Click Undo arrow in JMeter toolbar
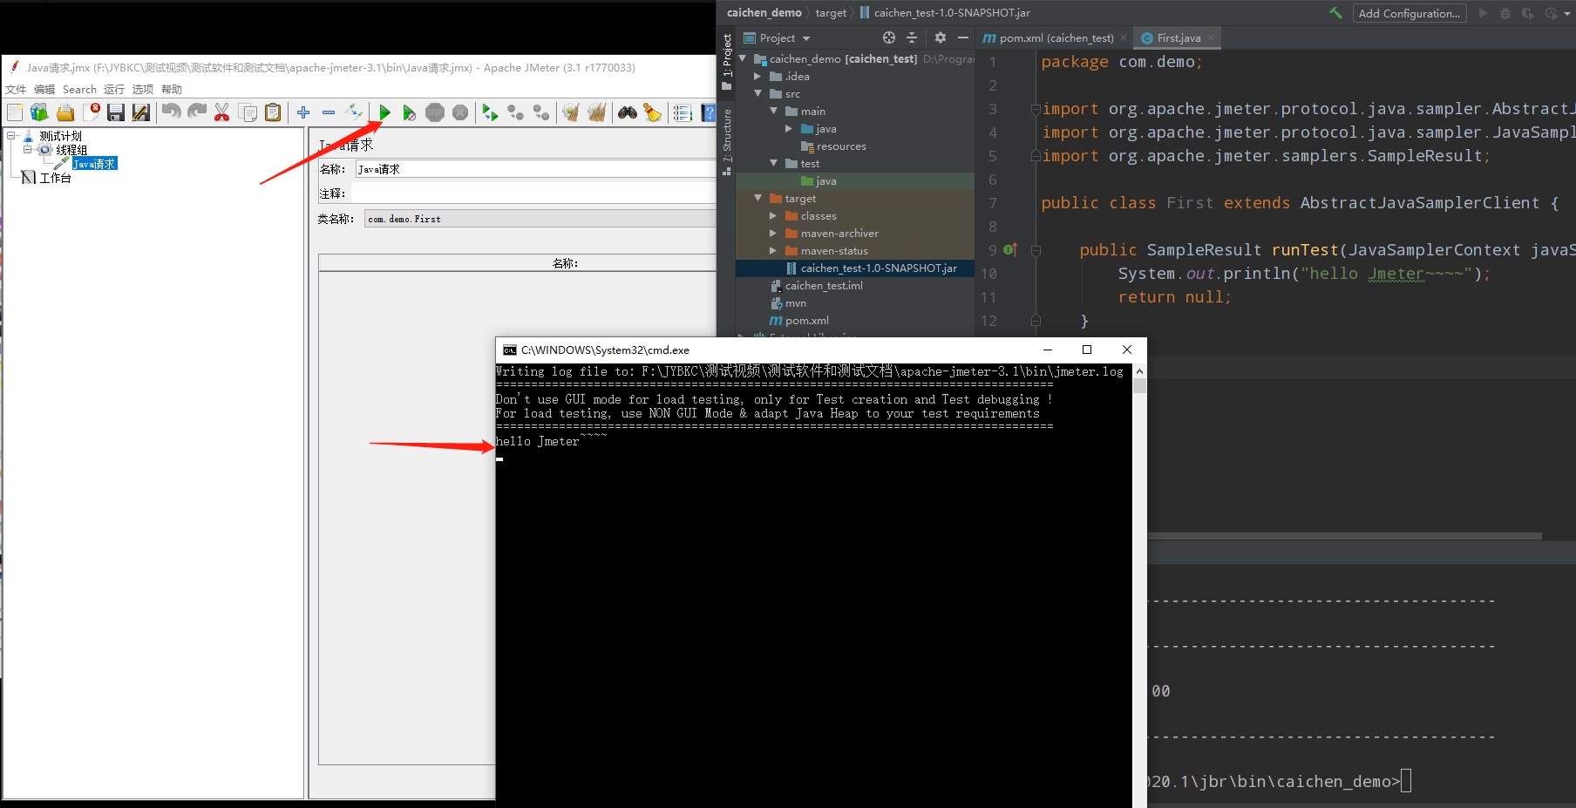 point(172,112)
